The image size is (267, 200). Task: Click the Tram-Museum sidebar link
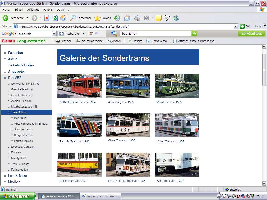coord(20,164)
